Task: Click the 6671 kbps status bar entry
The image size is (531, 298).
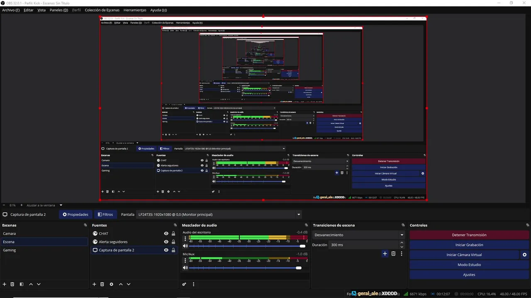Action: 414,294
